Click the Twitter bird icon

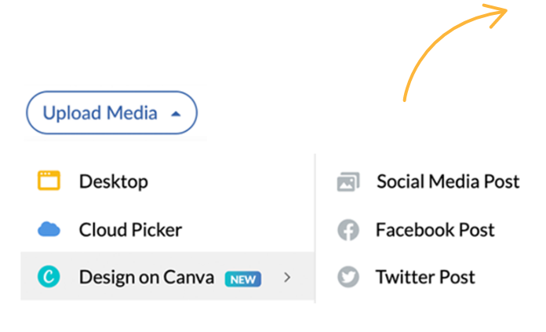click(348, 277)
